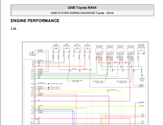Screen dimensions: 163x125
Task: Click the Noise Filter component symbol
Action: [x=141, y=51]
